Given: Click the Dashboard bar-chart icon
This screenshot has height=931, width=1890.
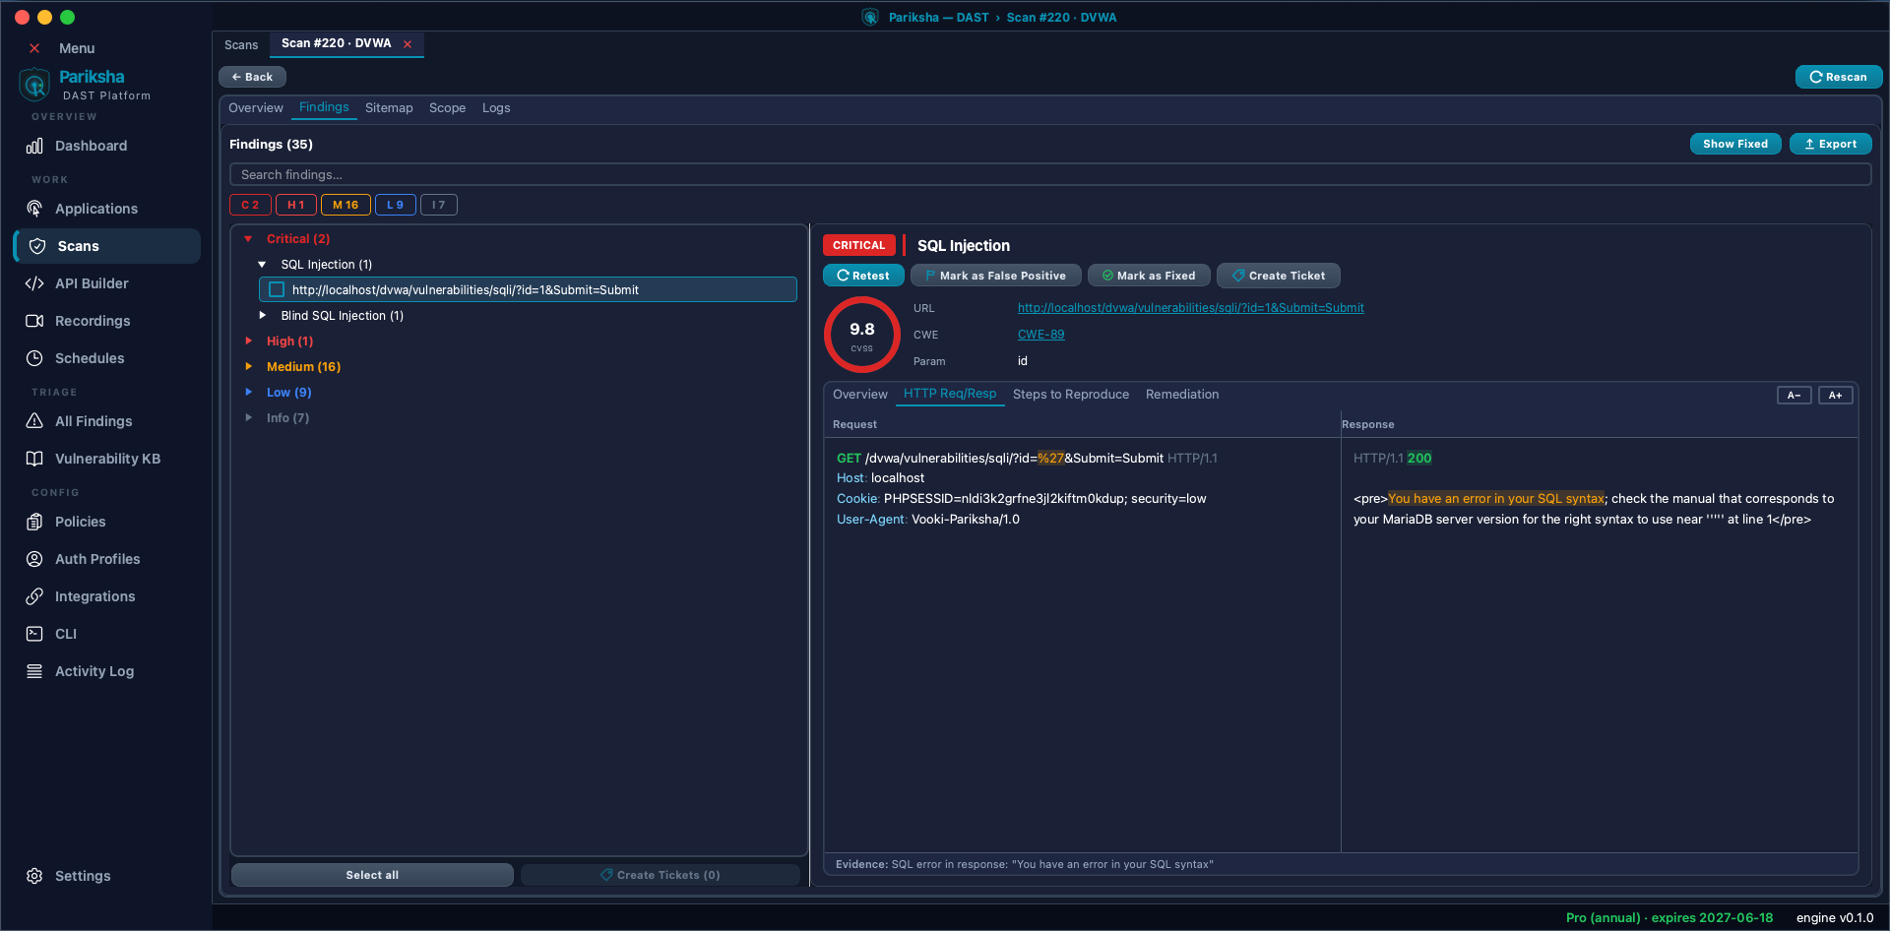Looking at the screenshot, I should [34, 146].
